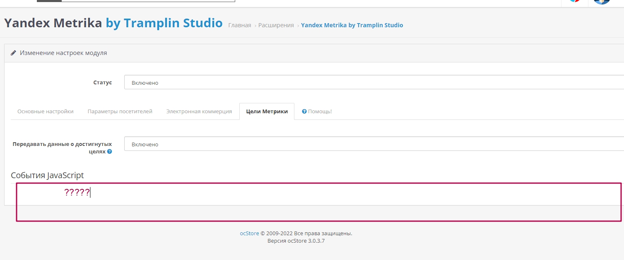Open the user avatar in top-right corner
The width and height of the screenshot is (624, 260).
pyautogui.click(x=602, y=1)
